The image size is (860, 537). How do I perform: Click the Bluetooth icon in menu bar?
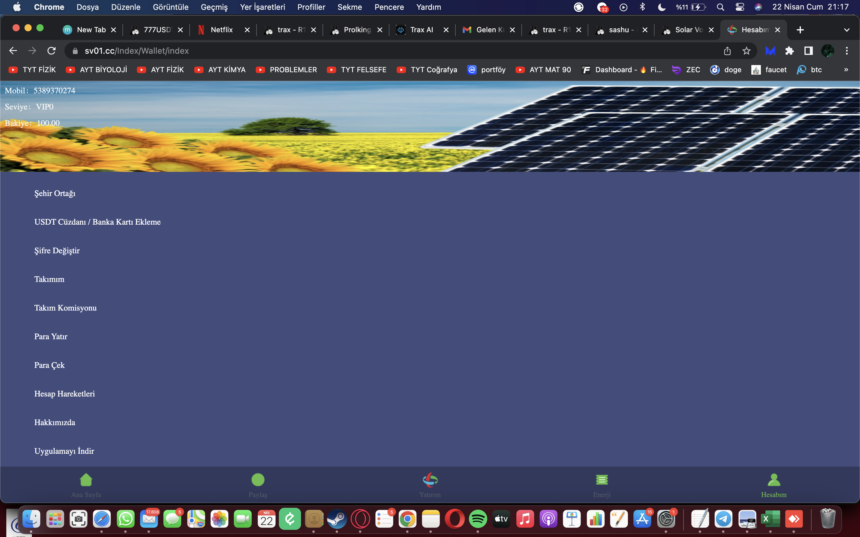point(642,7)
